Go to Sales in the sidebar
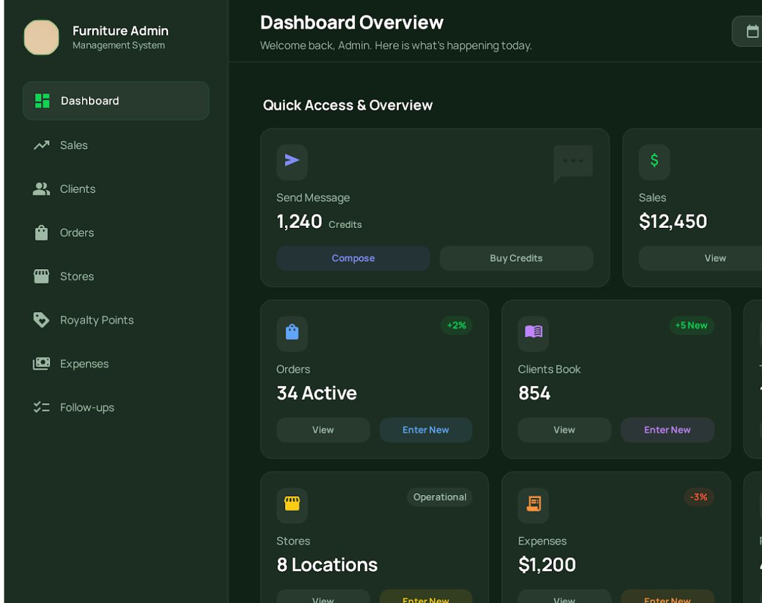762x603 pixels. click(x=74, y=145)
